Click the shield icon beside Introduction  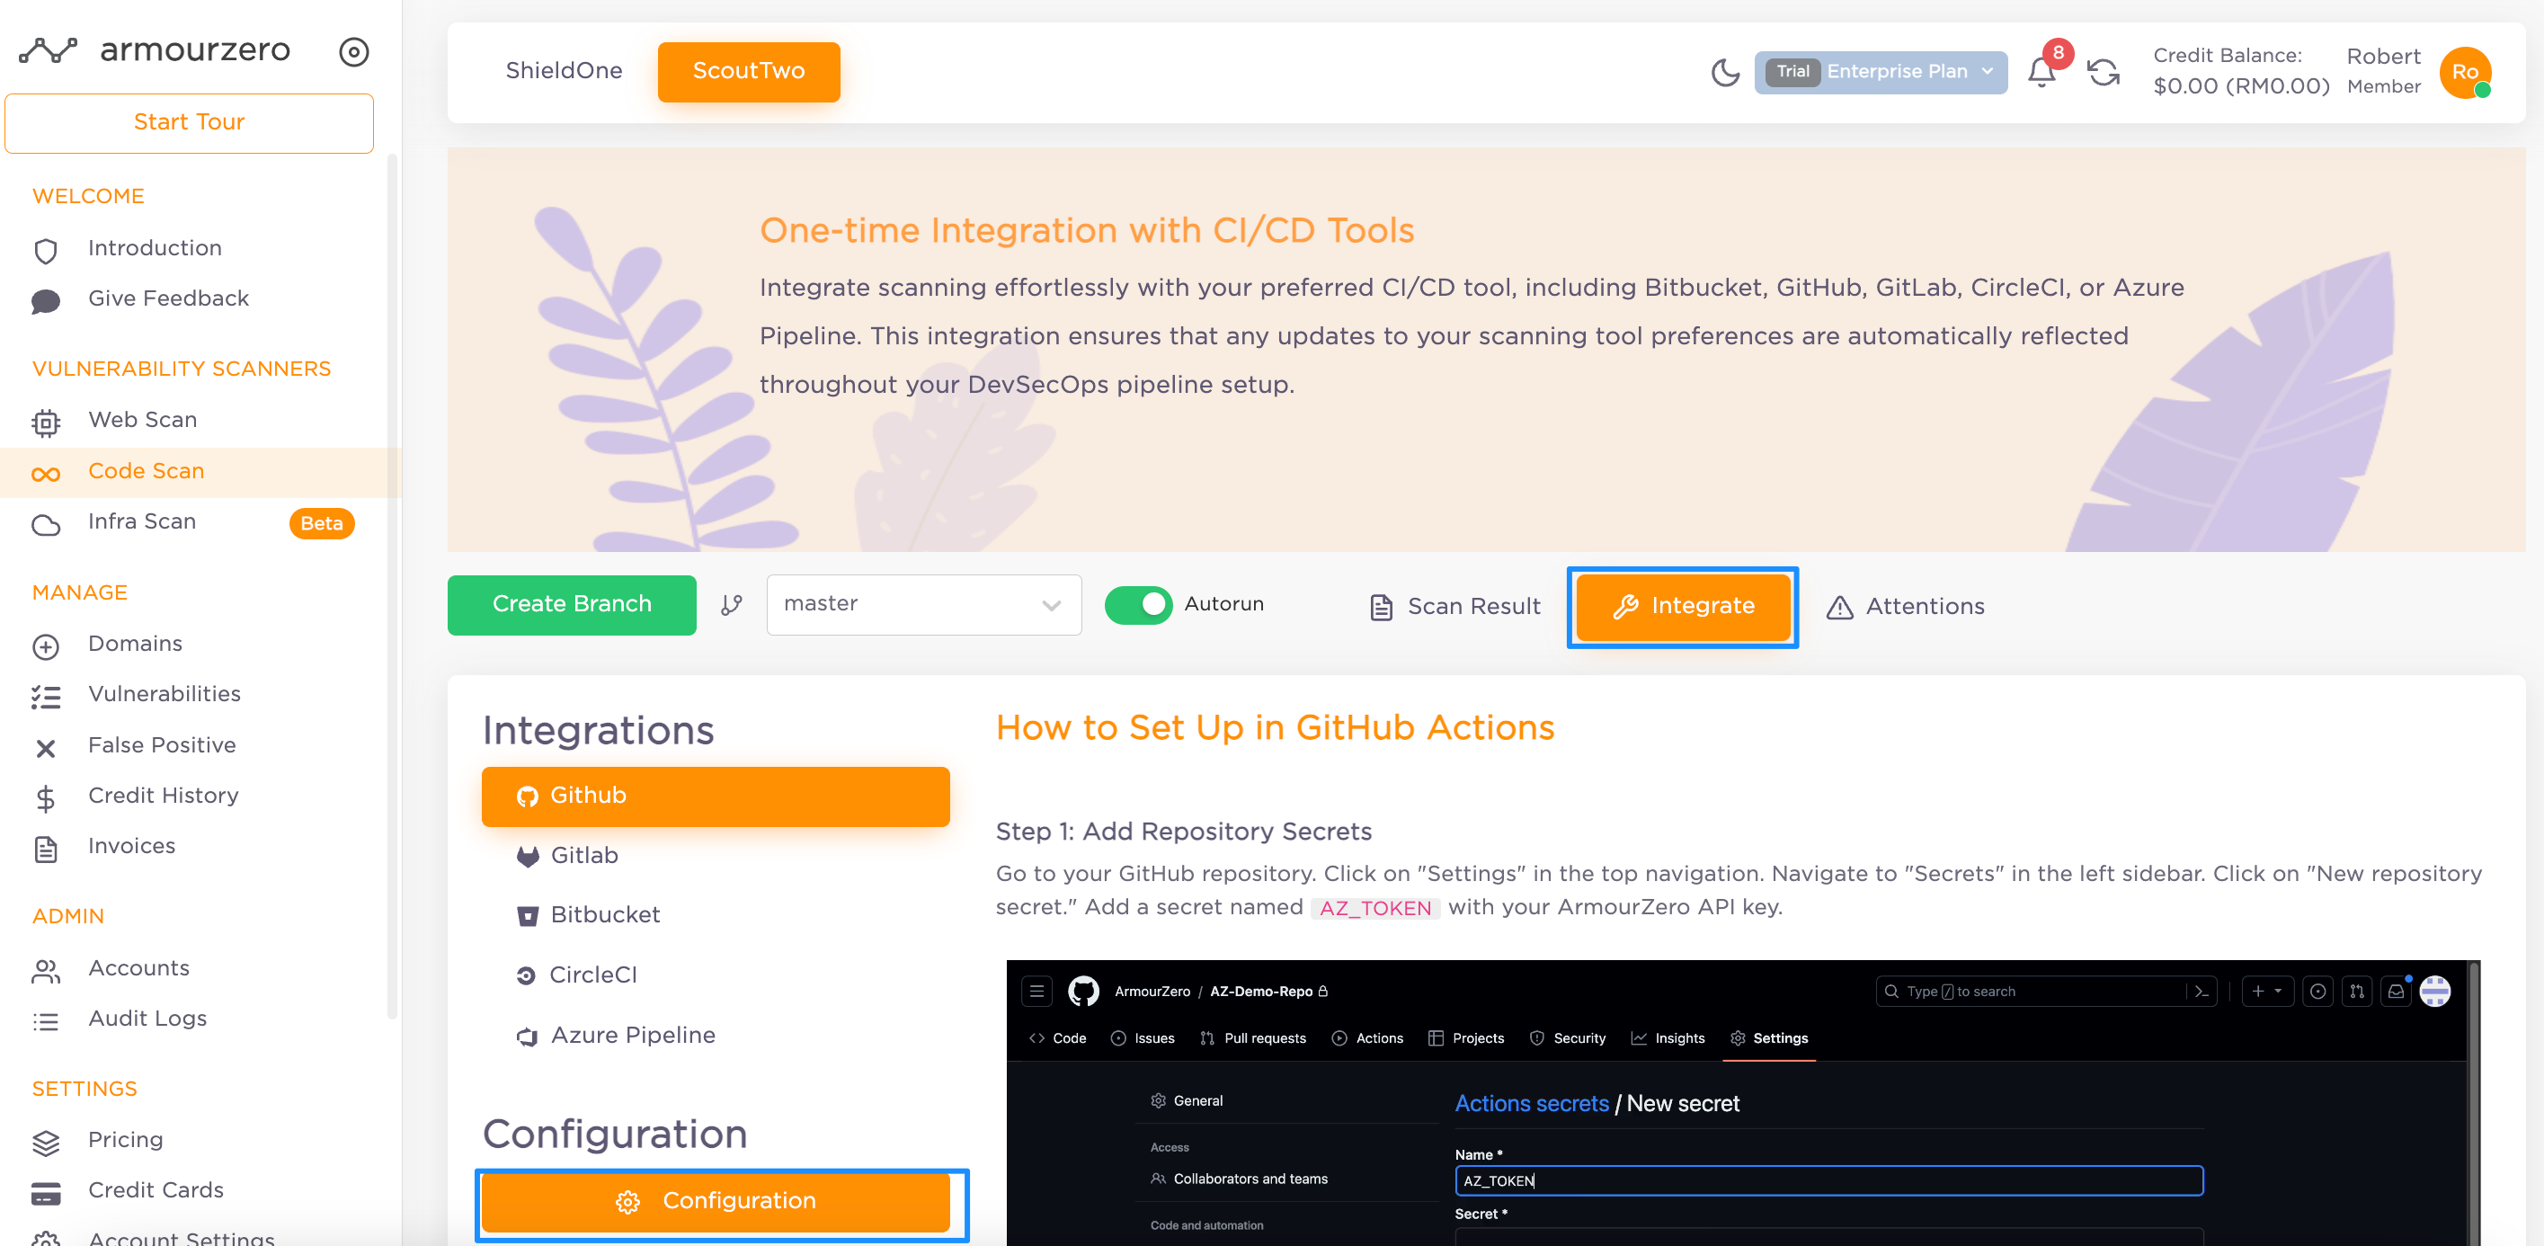[46, 250]
